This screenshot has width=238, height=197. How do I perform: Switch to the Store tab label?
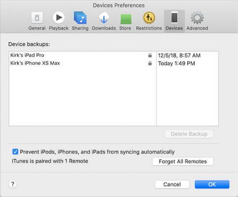tap(125, 28)
